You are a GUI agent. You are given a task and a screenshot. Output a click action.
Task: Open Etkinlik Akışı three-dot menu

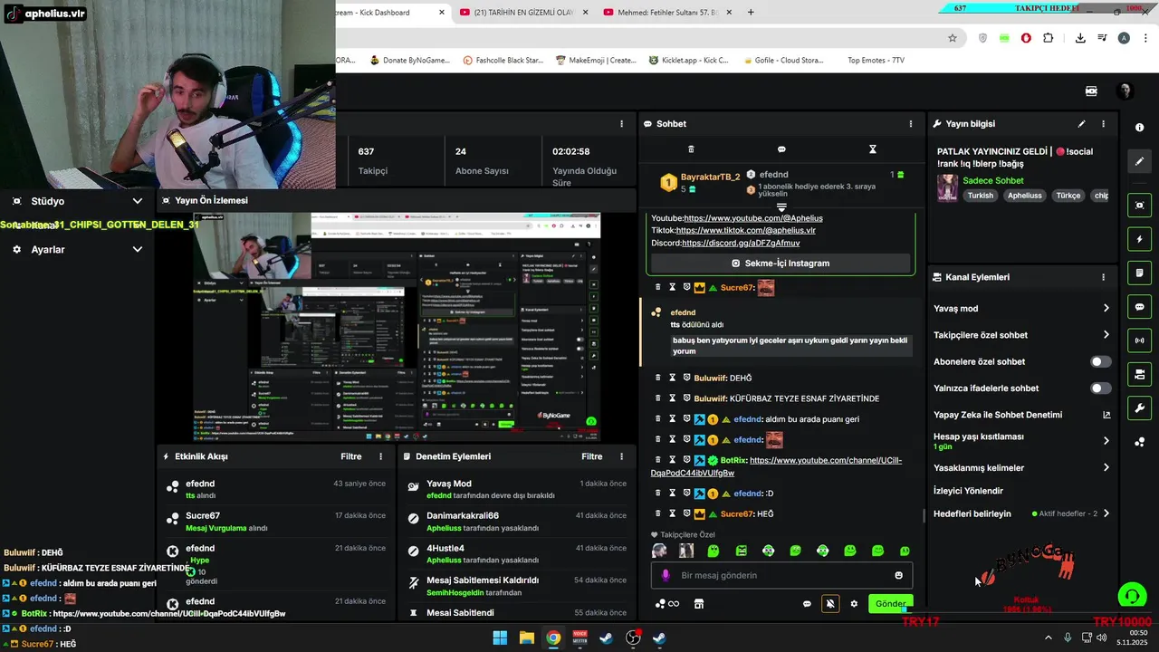(380, 456)
